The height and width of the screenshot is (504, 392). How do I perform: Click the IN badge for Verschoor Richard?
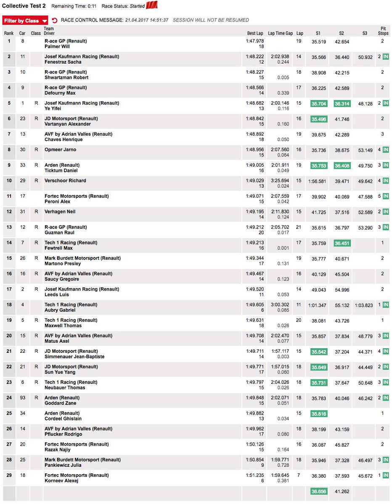pos(386,181)
